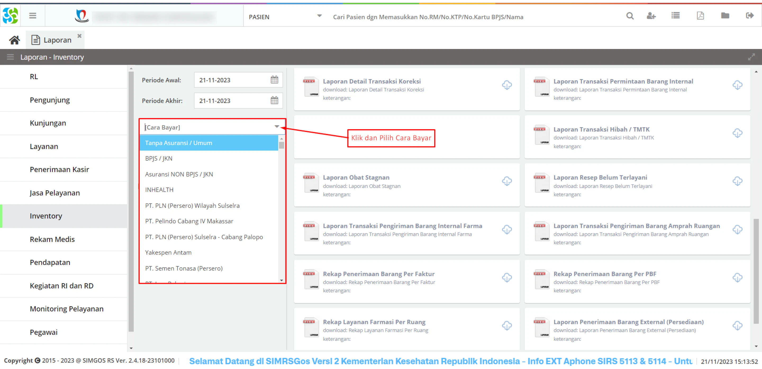Open Kegiatan RI dan RD reports
Image resolution: width=762 pixels, height=369 pixels.
[x=63, y=286]
